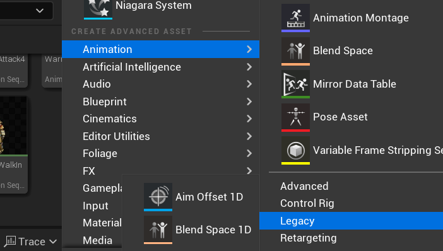This screenshot has height=251, width=443.
Task: Create a Pose Asset label
Action: pyautogui.click(x=340, y=117)
